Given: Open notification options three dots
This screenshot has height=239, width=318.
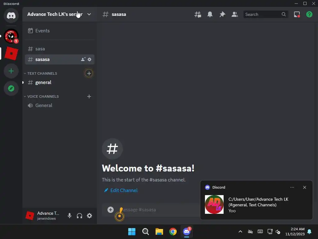Looking at the screenshot, I should click(292, 187).
